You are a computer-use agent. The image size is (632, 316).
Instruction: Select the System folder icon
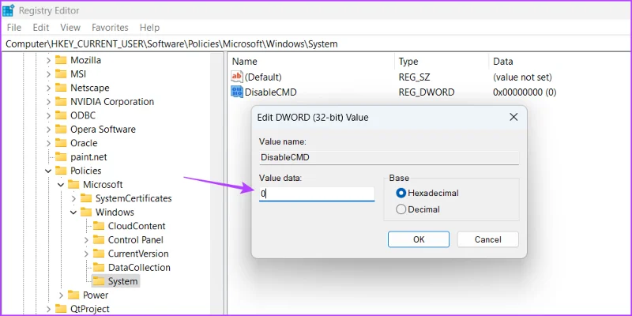(x=98, y=281)
